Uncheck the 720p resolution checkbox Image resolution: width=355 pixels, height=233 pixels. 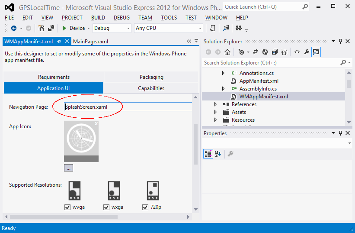[145, 207]
